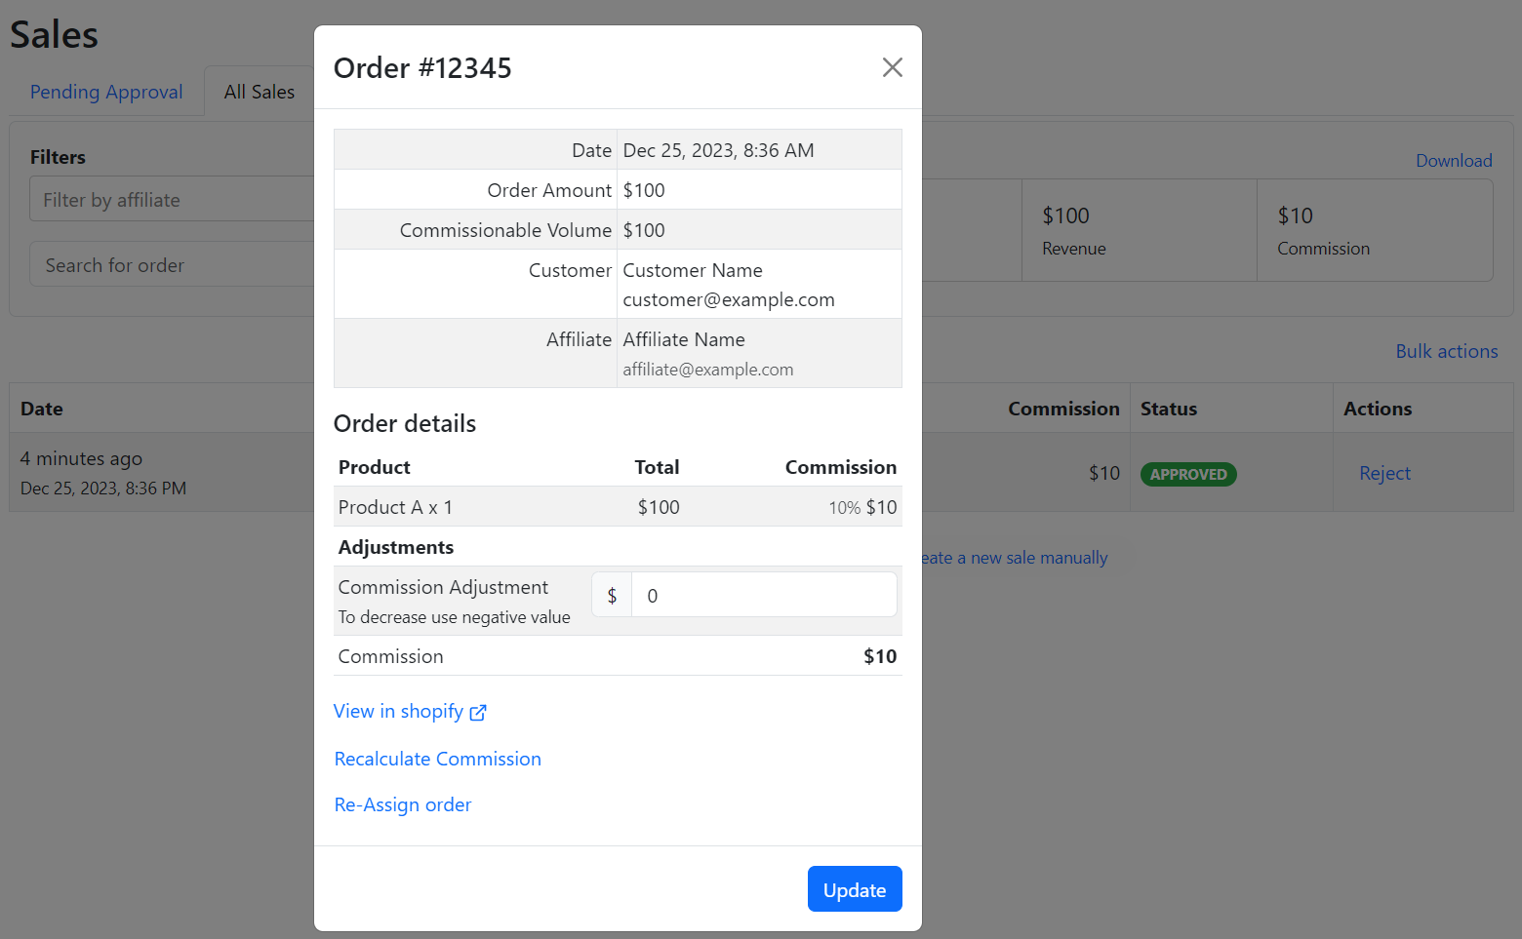Click the Re-Assign order link
Viewport: 1522px width, 939px height.
point(402,804)
